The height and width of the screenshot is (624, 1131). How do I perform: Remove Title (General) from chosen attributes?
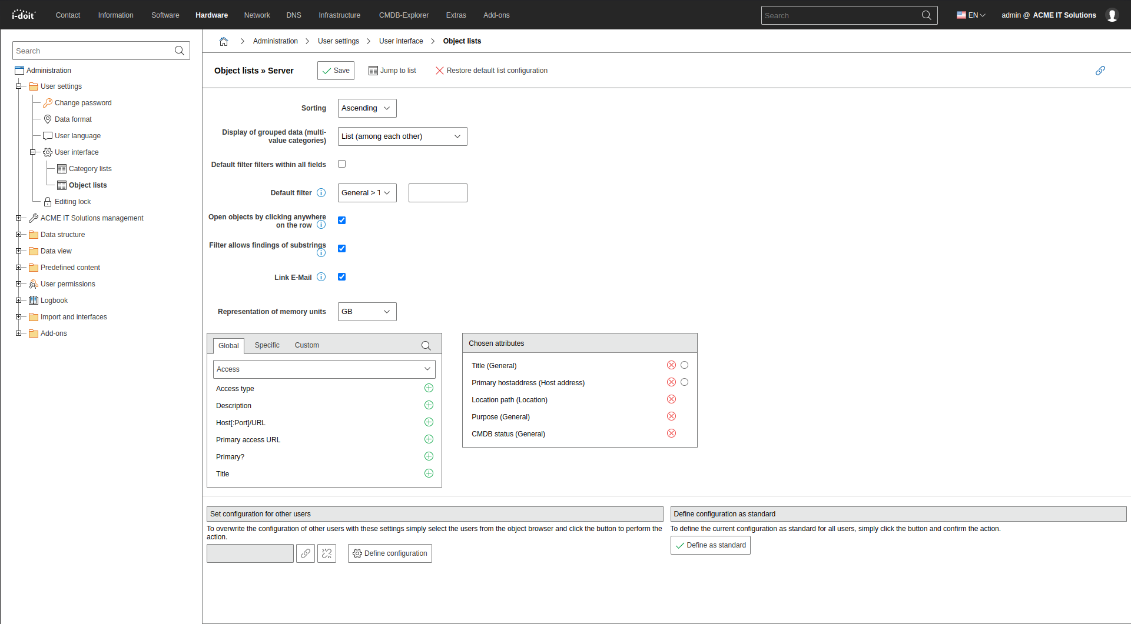(671, 365)
